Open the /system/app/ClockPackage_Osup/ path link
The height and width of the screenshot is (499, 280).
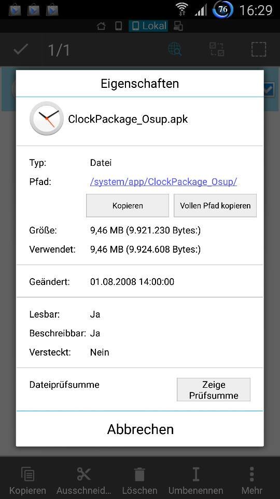coord(163,182)
